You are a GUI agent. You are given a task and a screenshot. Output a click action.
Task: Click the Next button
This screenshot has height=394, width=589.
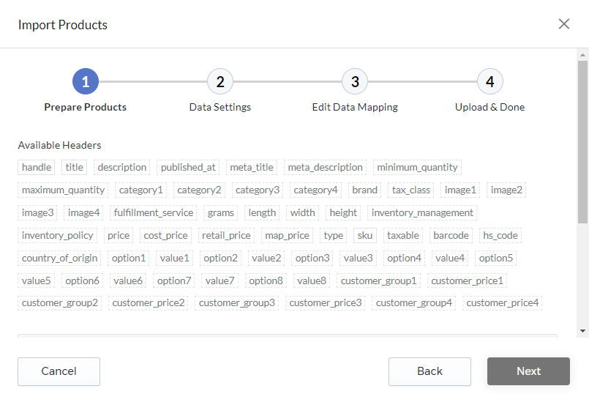(528, 371)
